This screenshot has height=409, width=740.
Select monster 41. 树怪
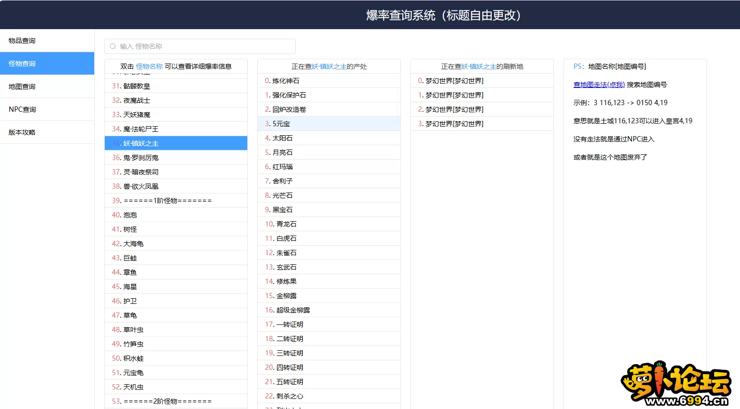pyautogui.click(x=176, y=229)
